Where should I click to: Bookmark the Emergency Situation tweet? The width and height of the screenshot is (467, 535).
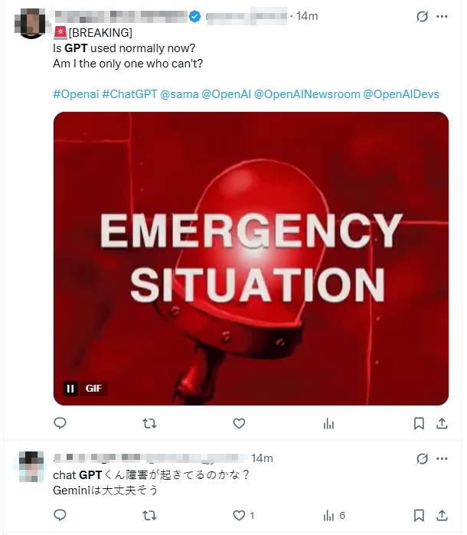click(x=419, y=423)
